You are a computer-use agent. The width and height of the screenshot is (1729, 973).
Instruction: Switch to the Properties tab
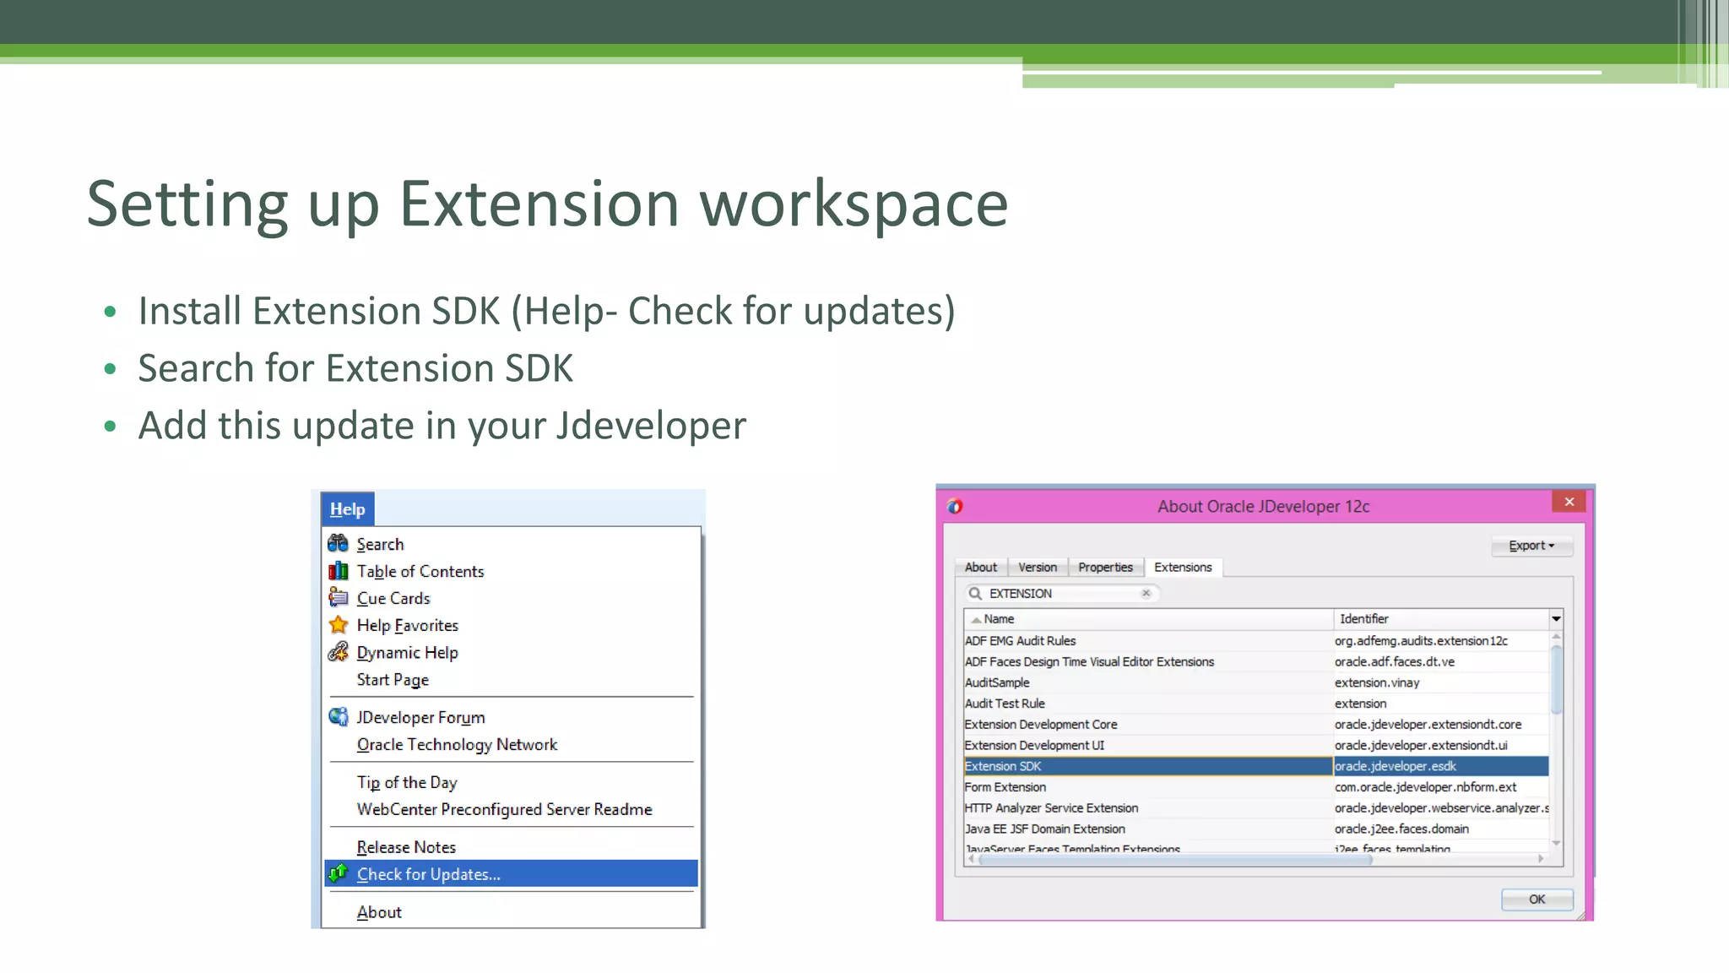[1105, 568]
